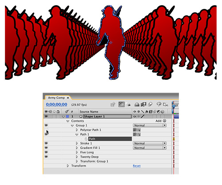The image size is (222, 185).
Task: Hide Stroke 1 using its eye icon
Action: pyautogui.click(x=46, y=143)
